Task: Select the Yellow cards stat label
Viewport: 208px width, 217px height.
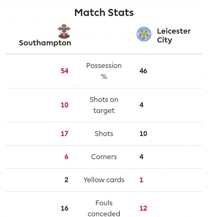Action: coord(104,180)
